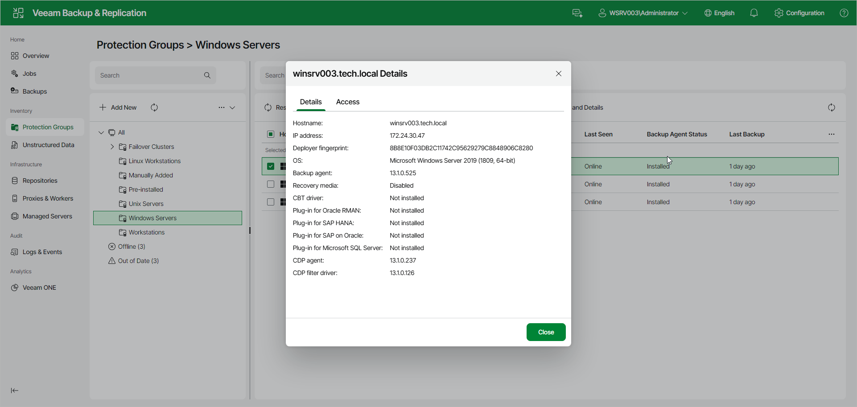Open column options in table header
This screenshot has height=407, width=857.
coord(832,134)
